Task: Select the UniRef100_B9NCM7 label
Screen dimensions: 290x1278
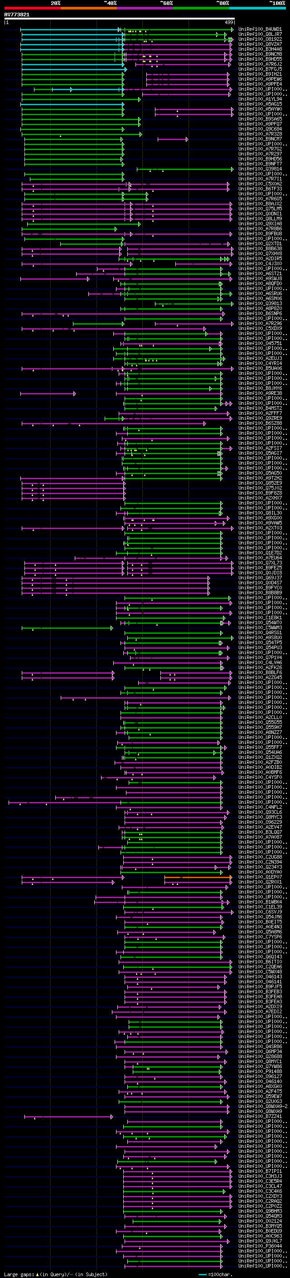Action: point(260,139)
